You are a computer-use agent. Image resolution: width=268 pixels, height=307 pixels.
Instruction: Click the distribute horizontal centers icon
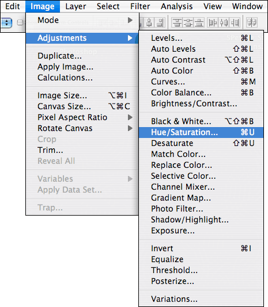224,22
